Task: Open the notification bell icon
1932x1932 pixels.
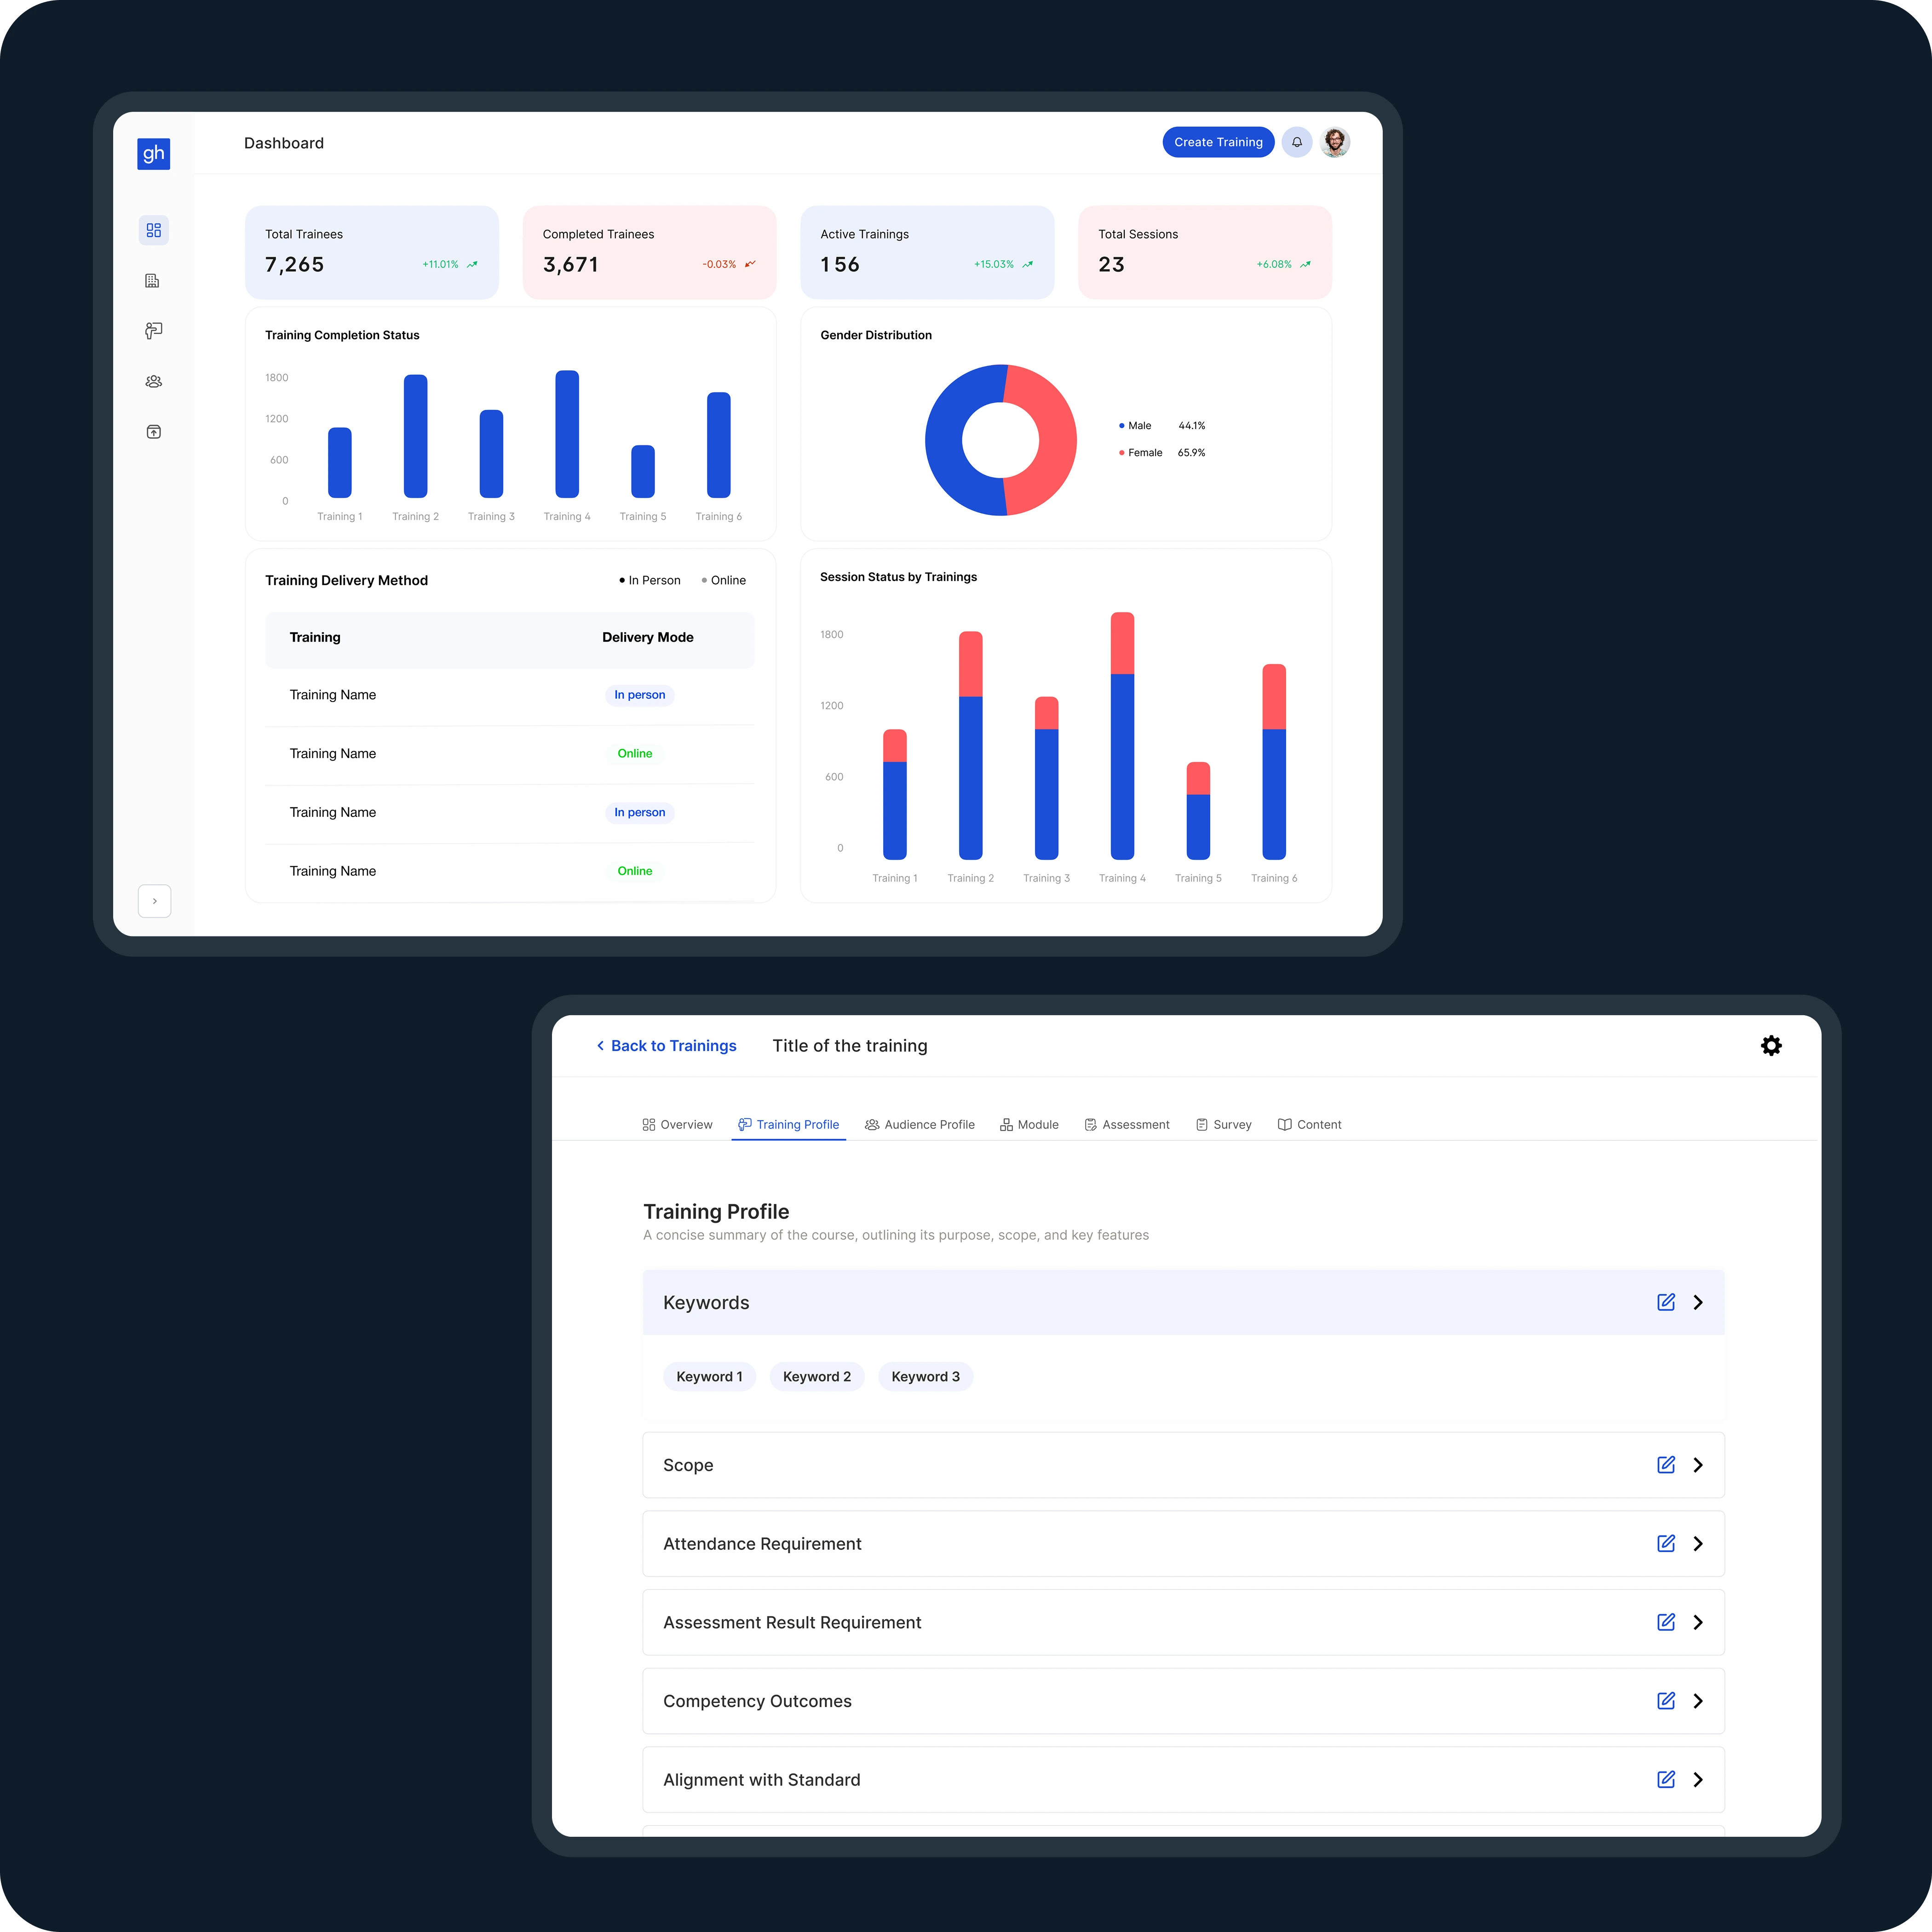Action: (1297, 142)
